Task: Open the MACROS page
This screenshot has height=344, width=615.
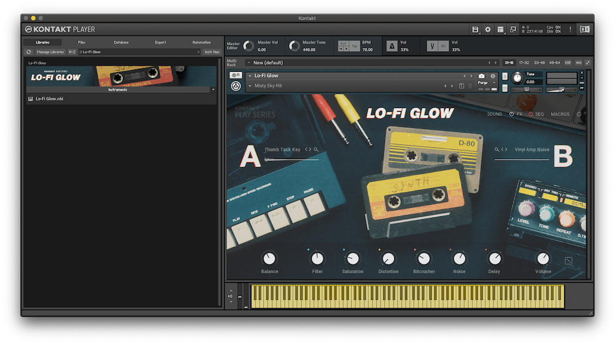Action: coord(560,114)
